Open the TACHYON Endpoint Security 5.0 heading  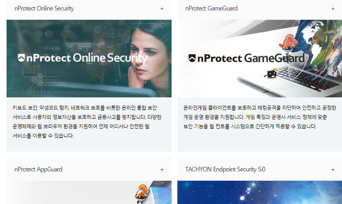(x=225, y=169)
